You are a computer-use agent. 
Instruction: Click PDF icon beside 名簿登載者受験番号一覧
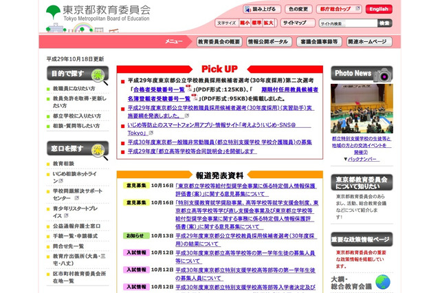tap(195, 98)
